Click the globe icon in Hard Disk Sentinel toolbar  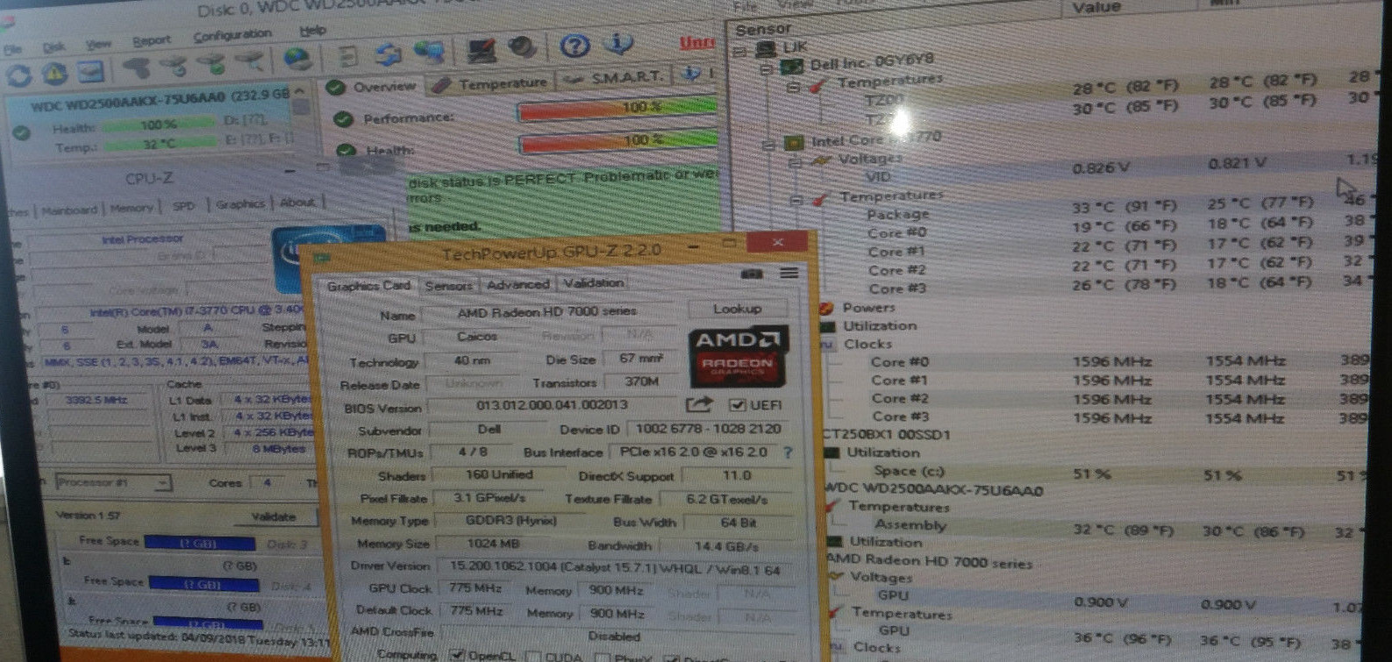[x=297, y=59]
